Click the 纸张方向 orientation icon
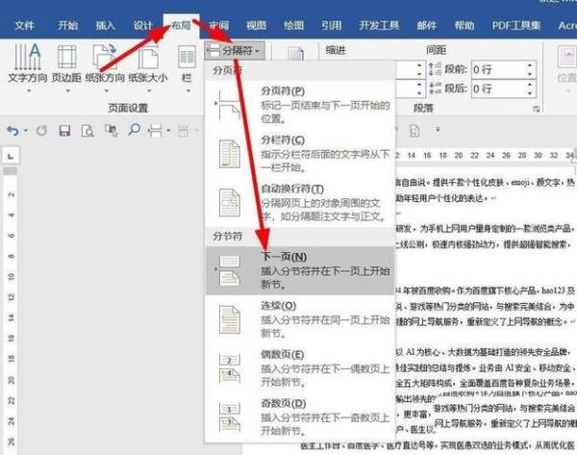This screenshot has width=577, height=455. pos(105,57)
